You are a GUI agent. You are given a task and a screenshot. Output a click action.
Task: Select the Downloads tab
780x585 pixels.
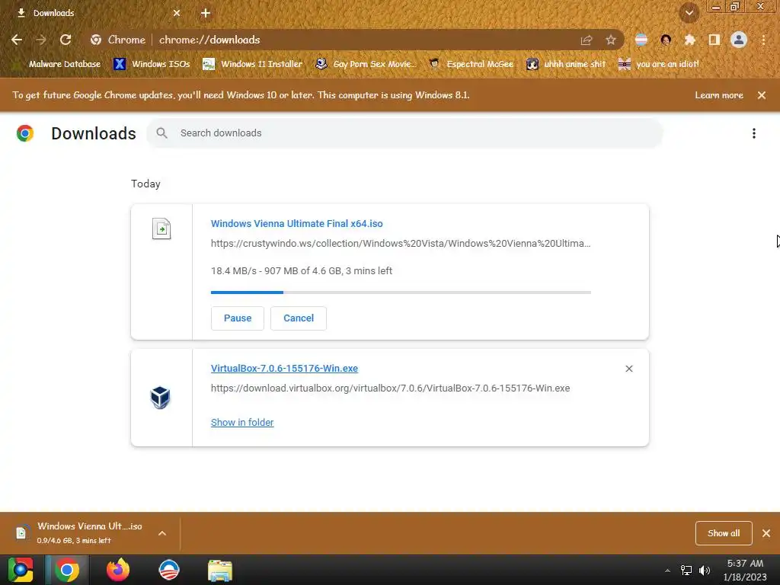pos(94,13)
